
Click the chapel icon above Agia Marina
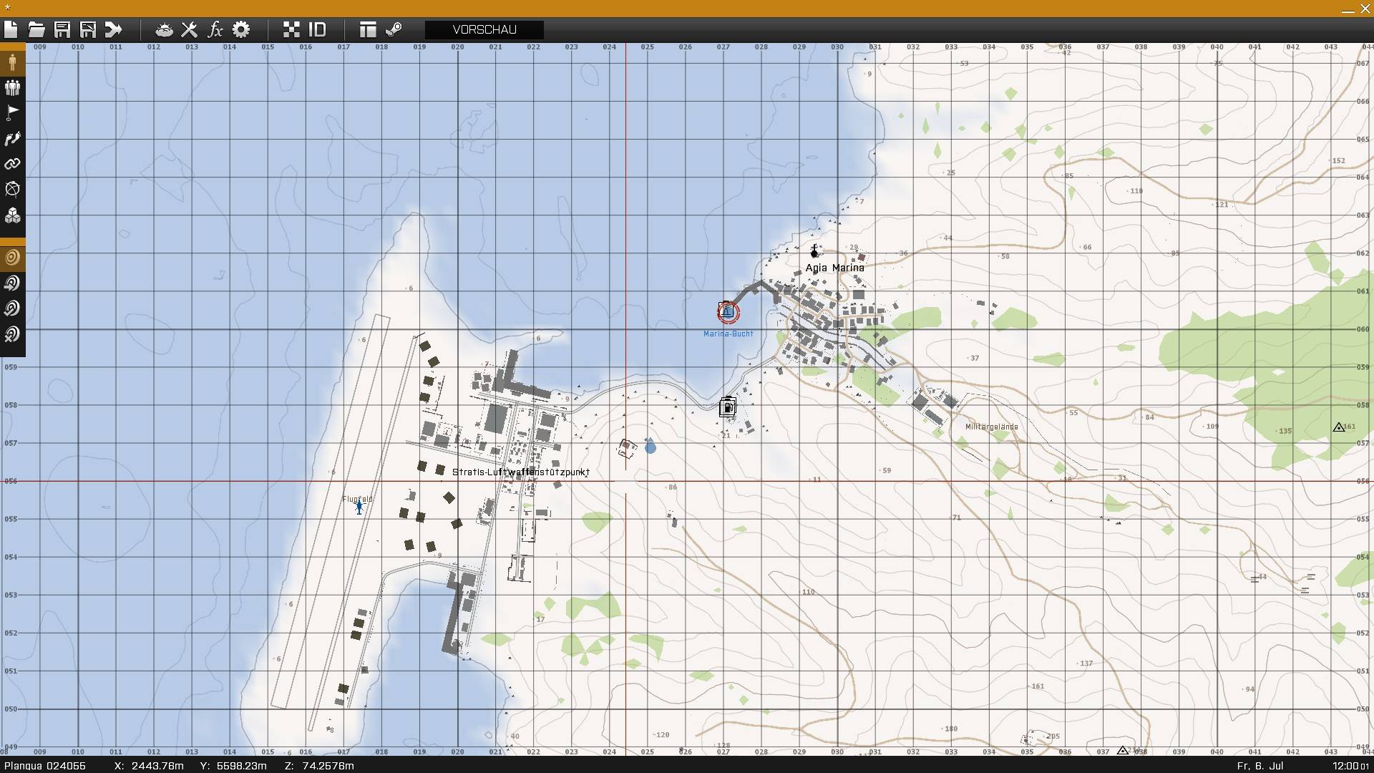point(814,251)
